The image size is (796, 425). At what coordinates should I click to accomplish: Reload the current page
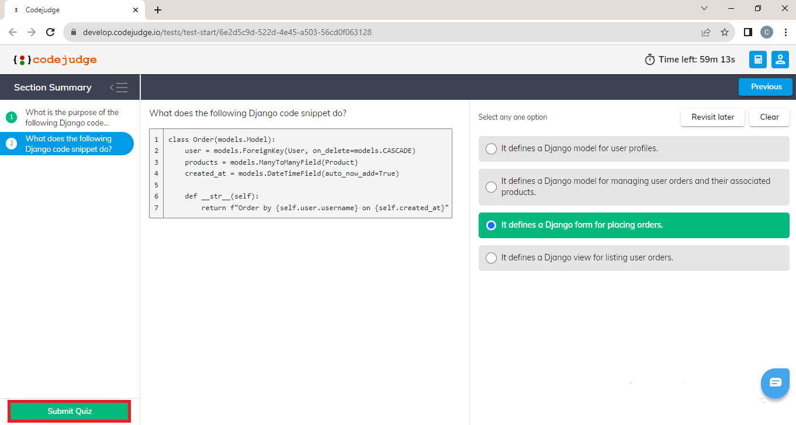pyautogui.click(x=50, y=32)
